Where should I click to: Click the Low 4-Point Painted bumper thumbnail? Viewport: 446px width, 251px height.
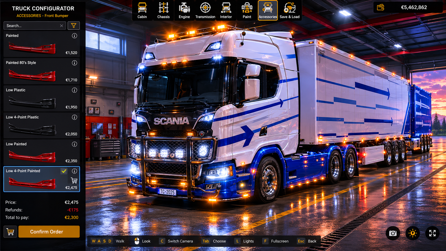[x=32, y=183]
